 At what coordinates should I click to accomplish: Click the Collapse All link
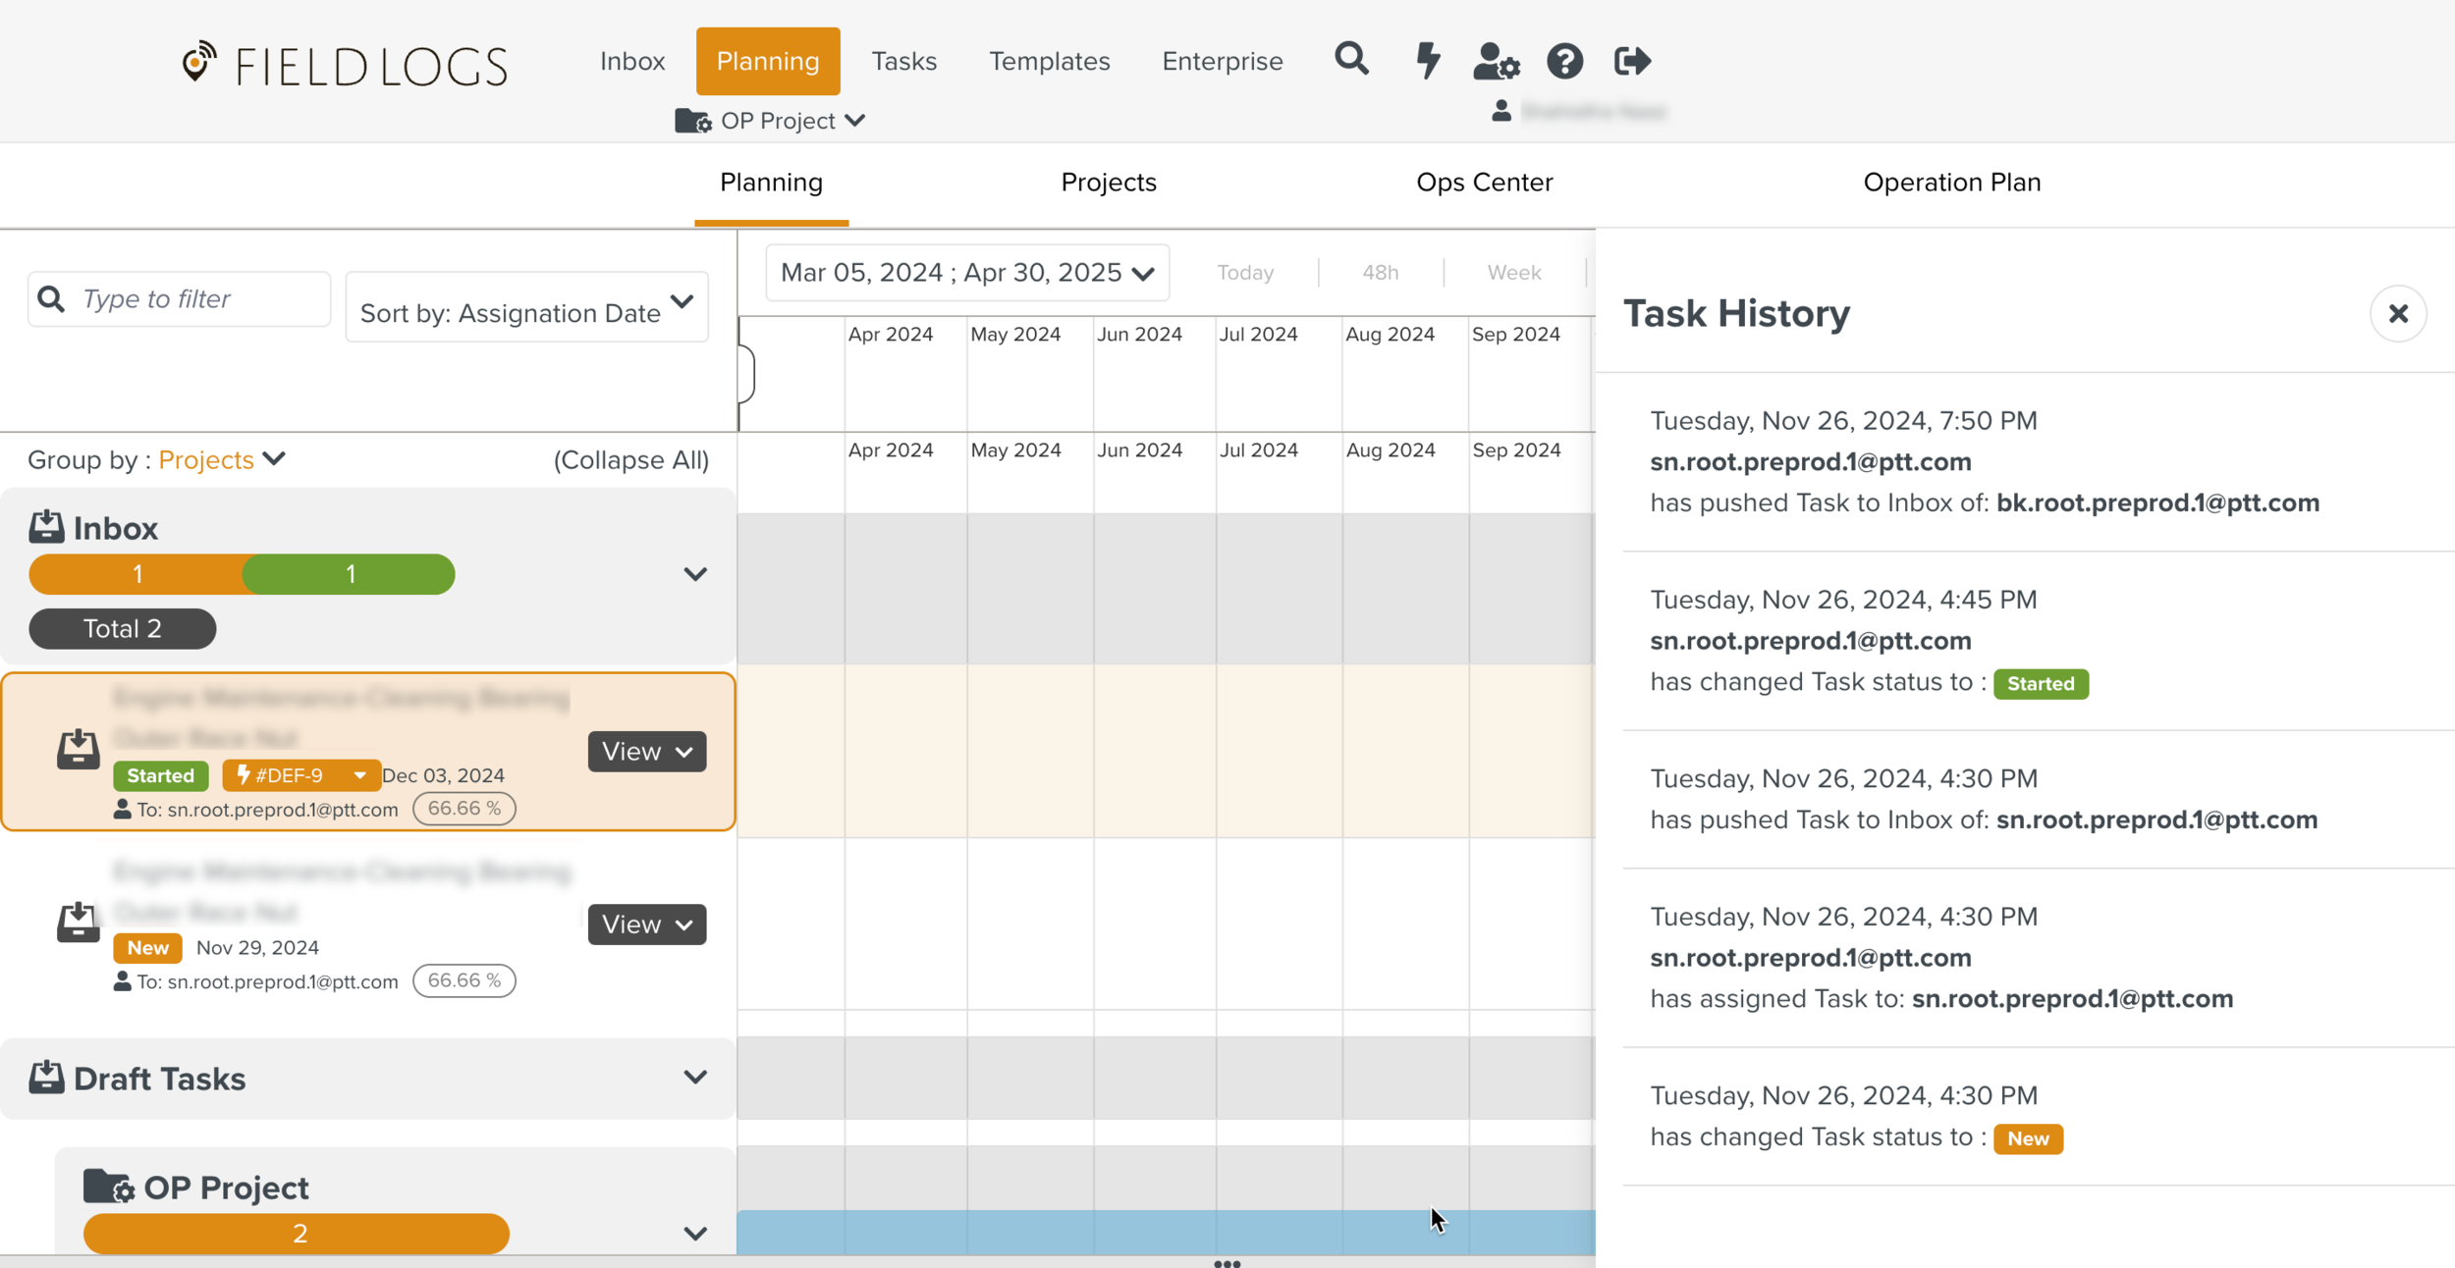click(630, 460)
